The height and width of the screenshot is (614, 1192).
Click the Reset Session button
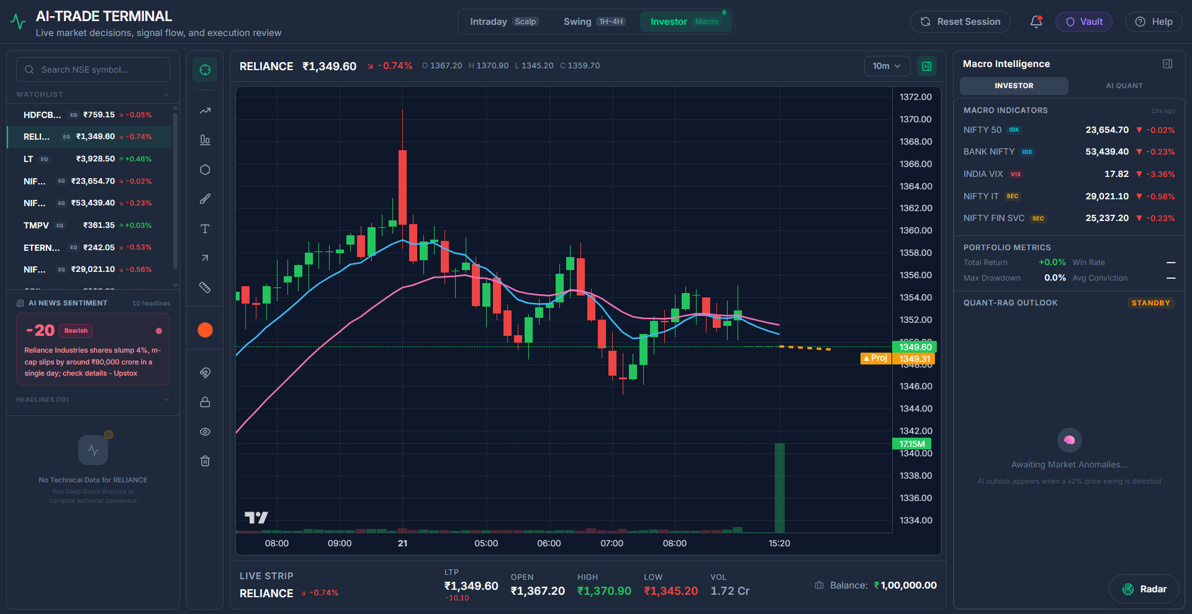960,22
